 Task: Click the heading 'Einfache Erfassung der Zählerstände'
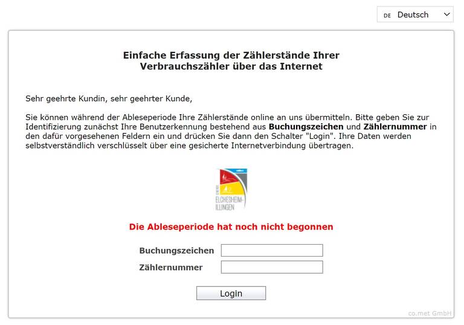231,60
